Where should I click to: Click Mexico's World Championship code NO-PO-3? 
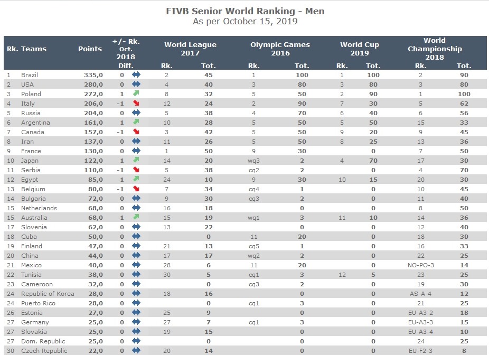tap(421, 265)
